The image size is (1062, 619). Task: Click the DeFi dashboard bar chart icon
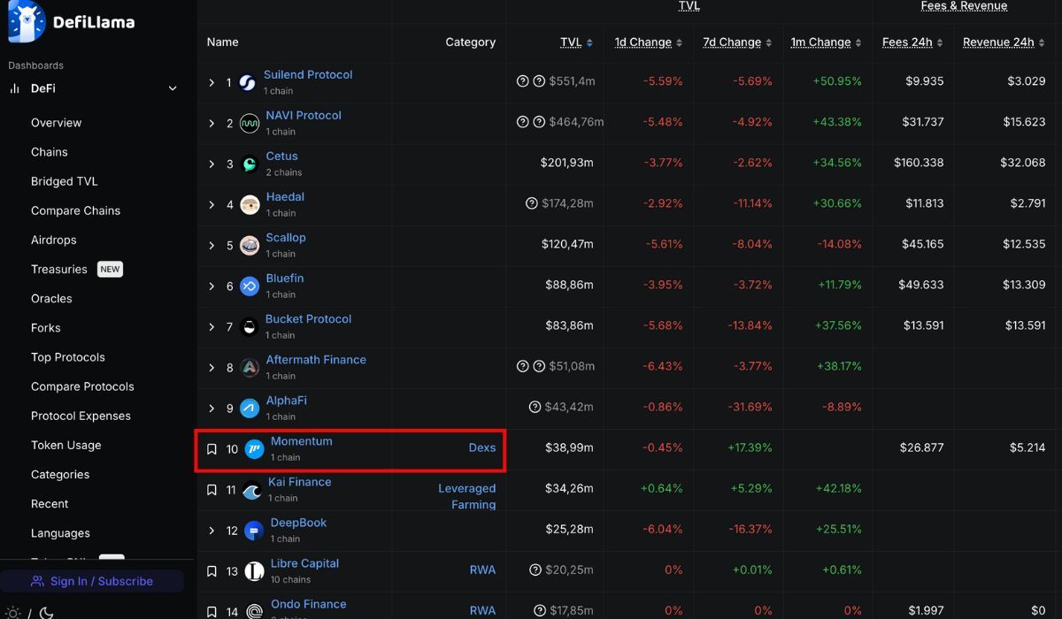click(14, 88)
